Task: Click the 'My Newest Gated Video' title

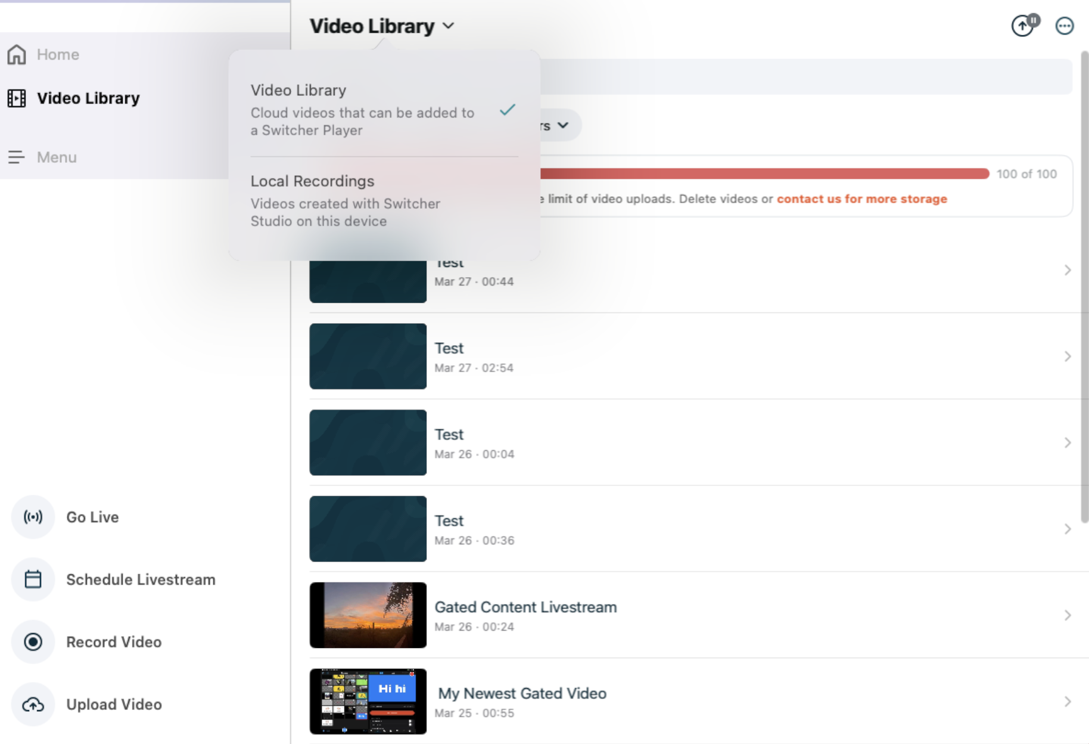Action: pyautogui.click(x=522, y=693)
